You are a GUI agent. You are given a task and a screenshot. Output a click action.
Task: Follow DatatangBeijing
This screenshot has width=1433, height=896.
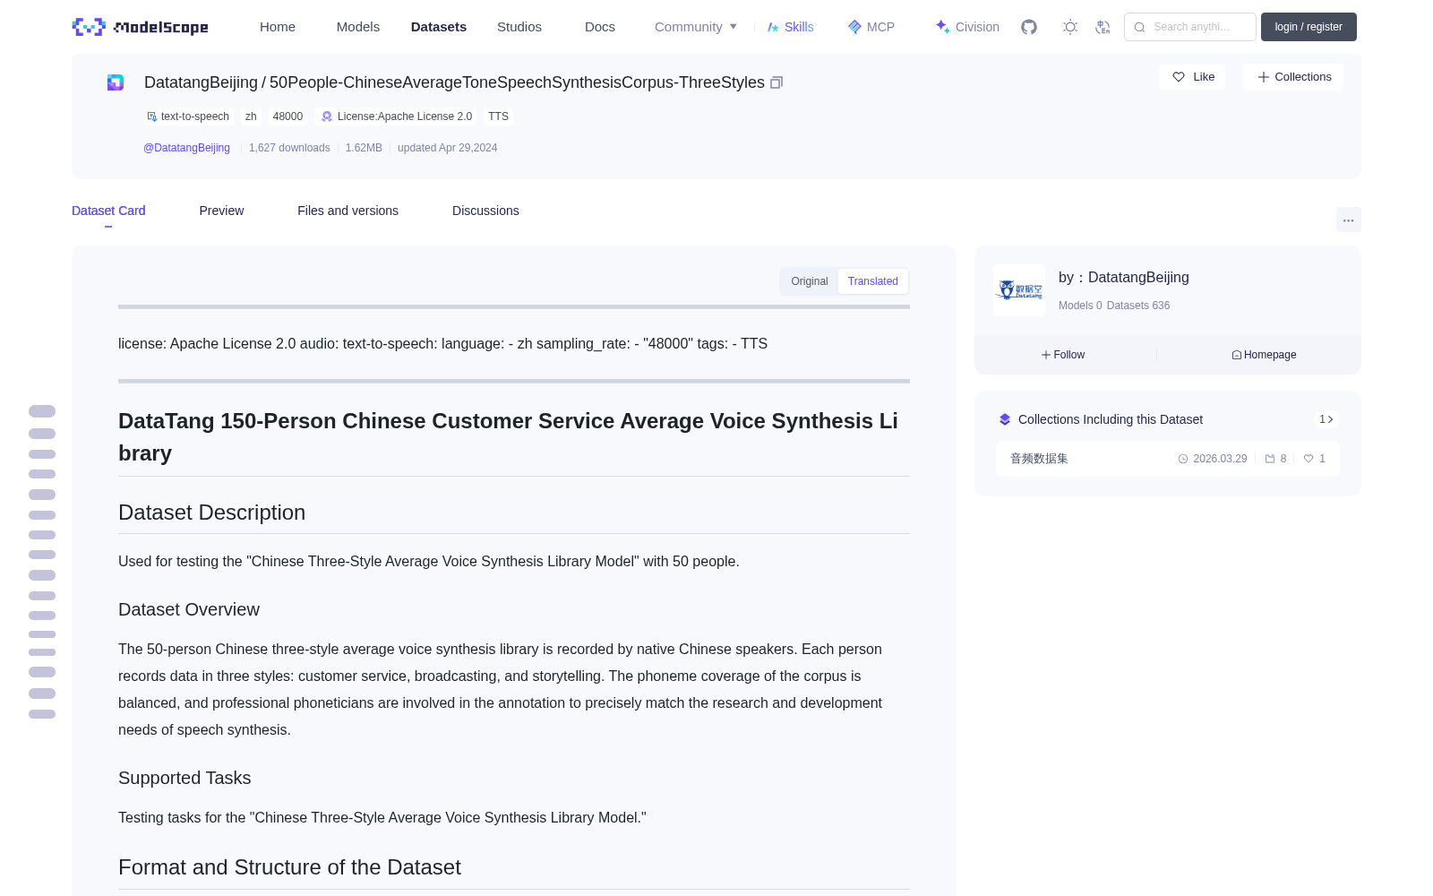pos(1064,355)
